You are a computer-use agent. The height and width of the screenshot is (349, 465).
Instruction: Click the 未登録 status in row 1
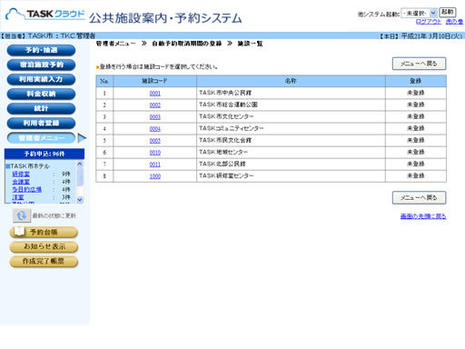[x=416, y=93]
